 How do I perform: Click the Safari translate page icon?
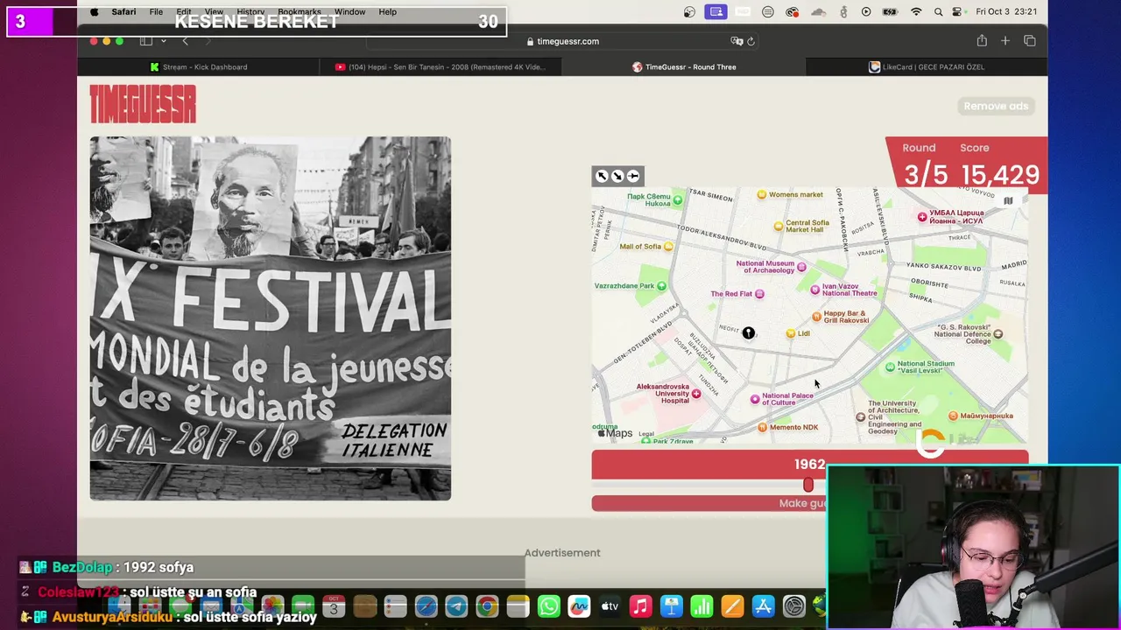[737, 41]
